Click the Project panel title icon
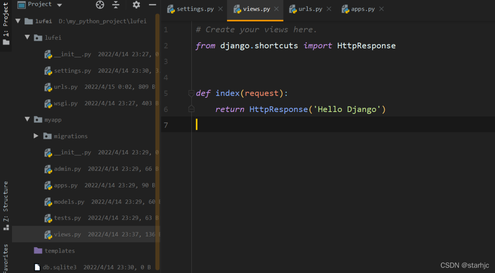Image resolution: width=495 pixels, height=273 pixels. (22, 5)
